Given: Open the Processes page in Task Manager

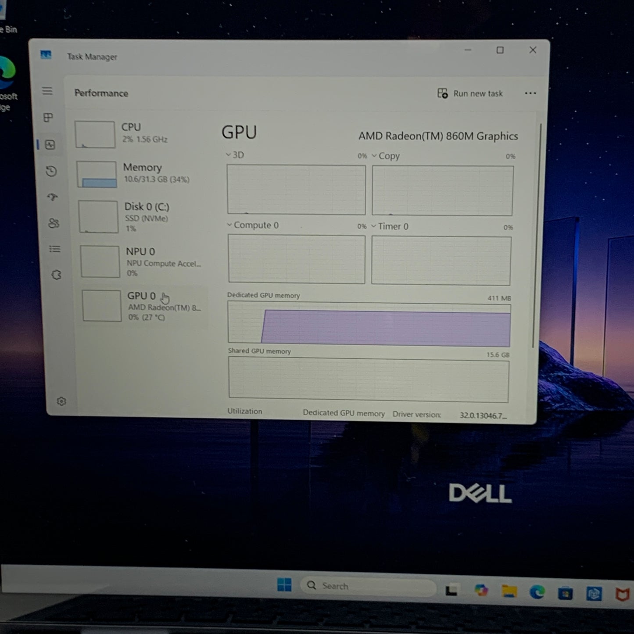Looking at the screenshot, I should pos(48,118).
